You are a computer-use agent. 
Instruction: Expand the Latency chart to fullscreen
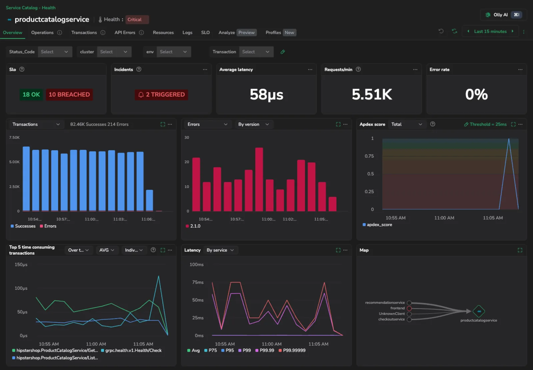coord(338,250)
